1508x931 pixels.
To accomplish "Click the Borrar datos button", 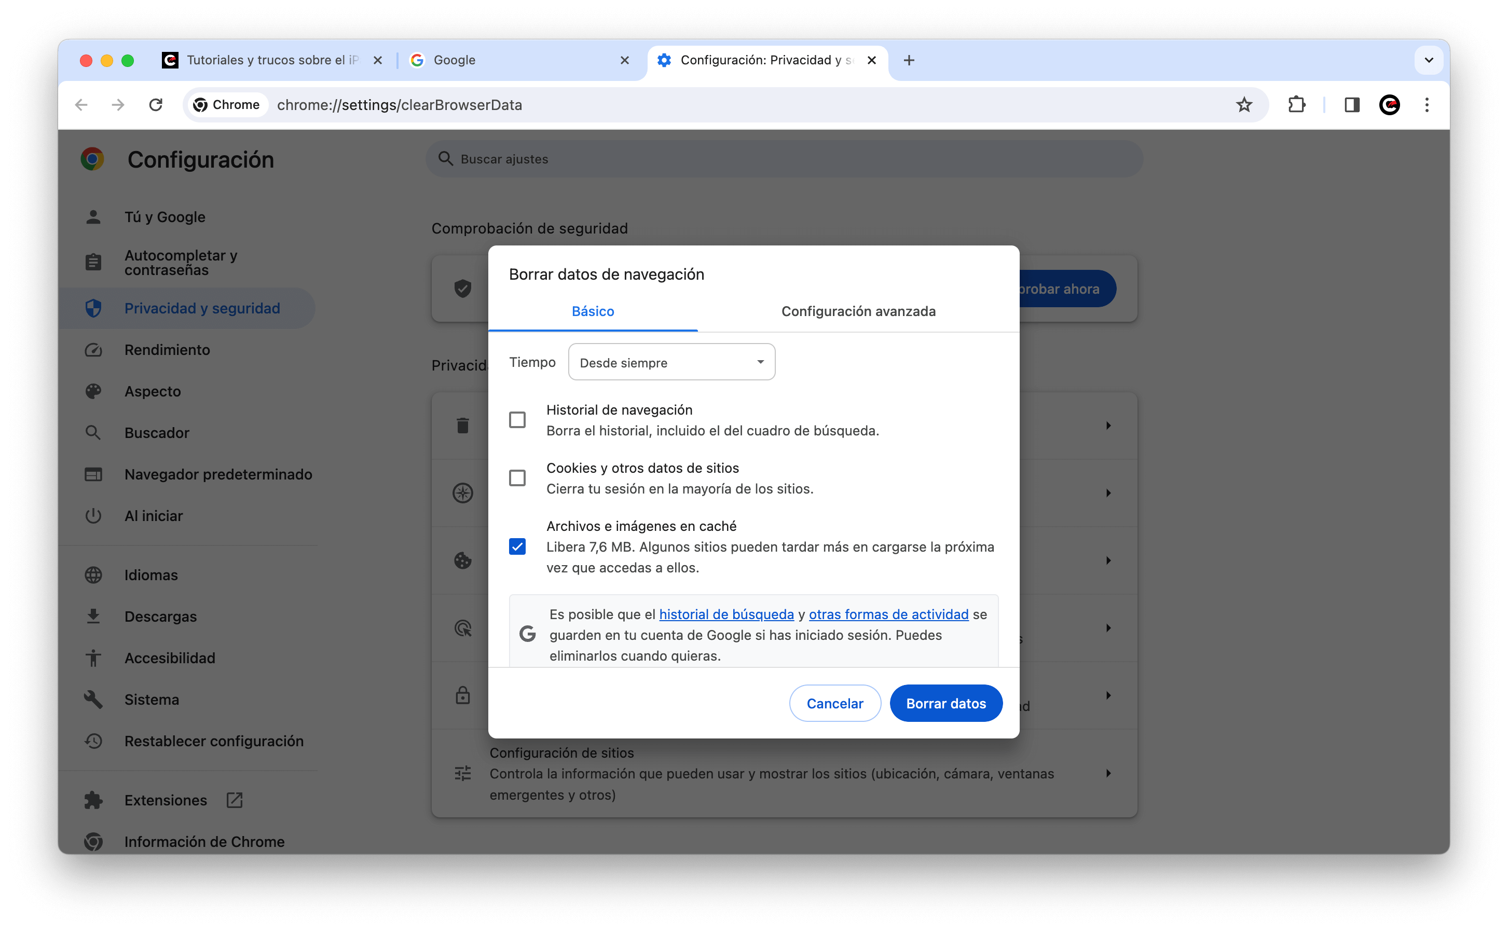I will (946, 703).
